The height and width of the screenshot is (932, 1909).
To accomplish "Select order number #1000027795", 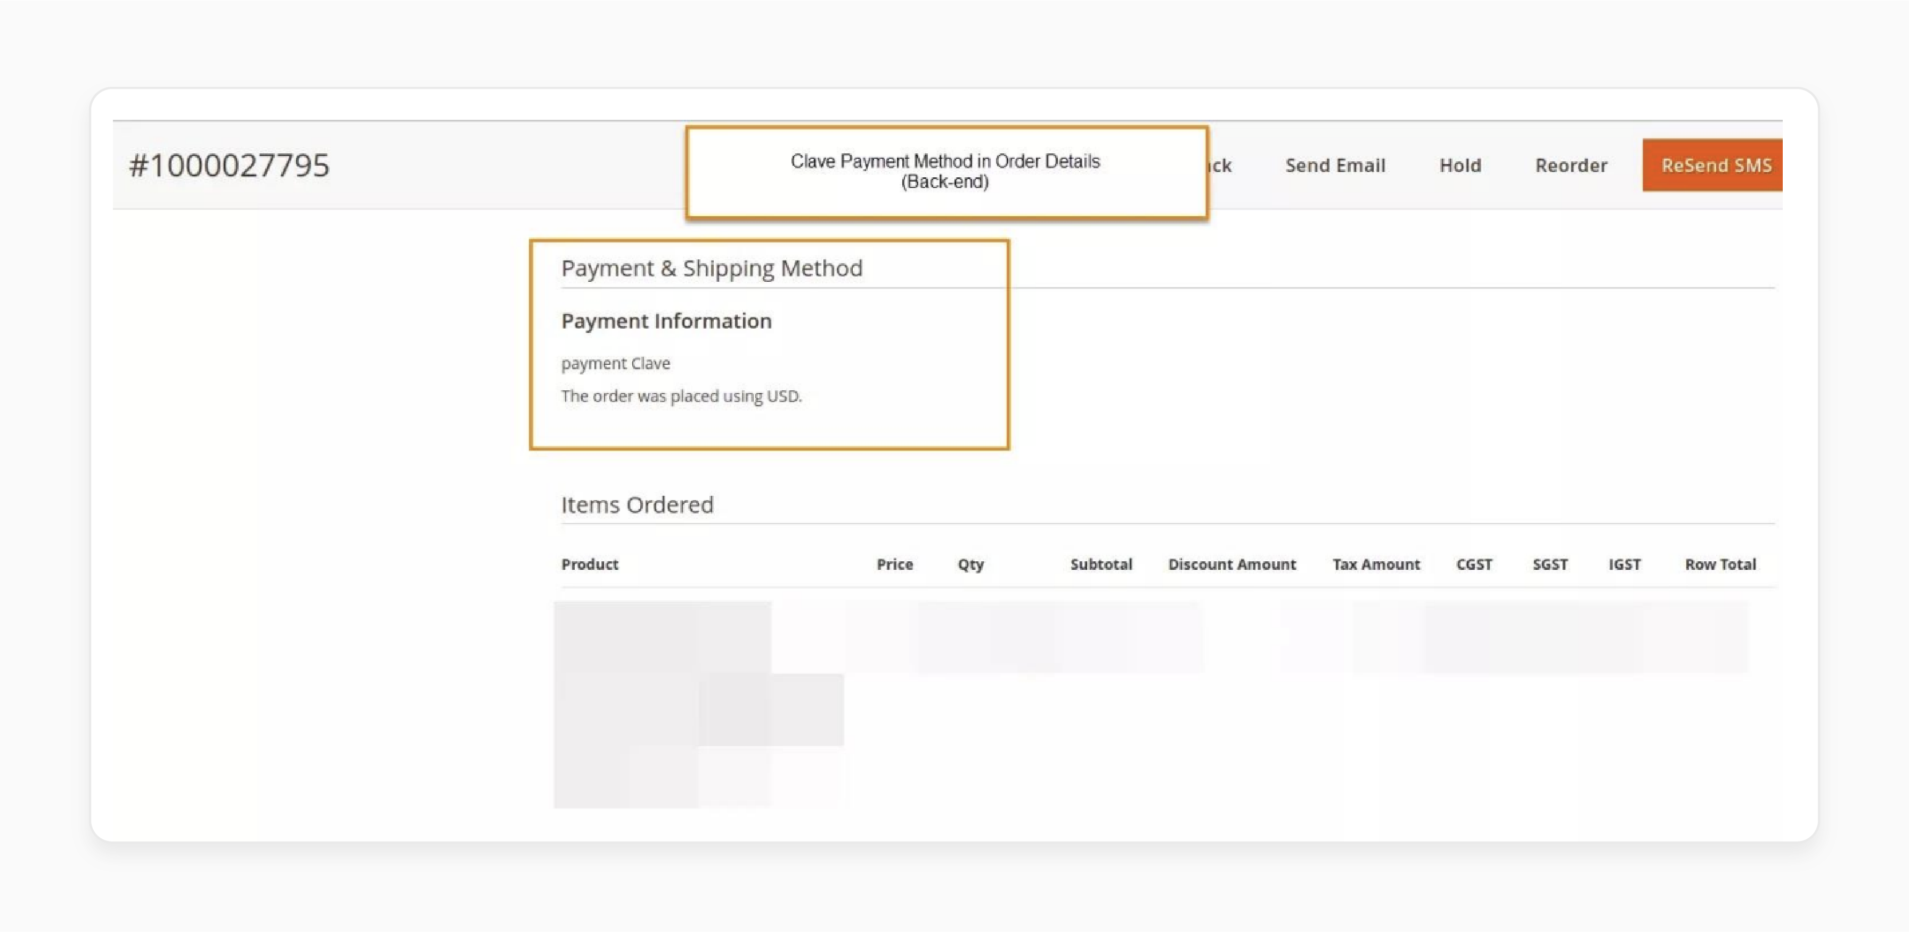I will coord(229,165).
